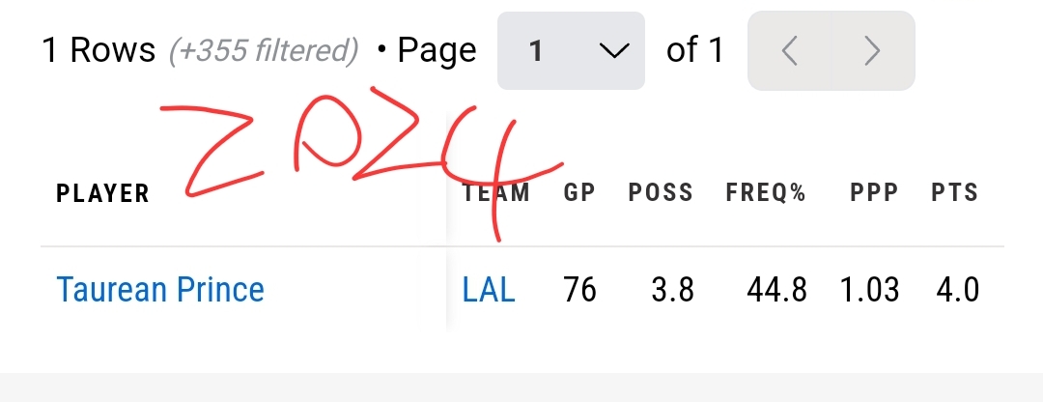The image size is (1043, 402).
Task: Sort by FREQ% column header
Action: [766, 193]
